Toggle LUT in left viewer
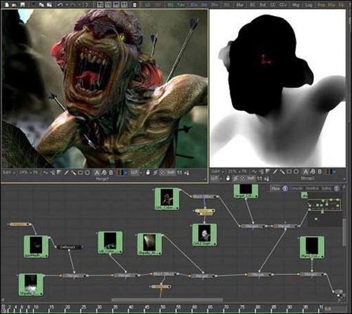Viewport: 352px width, 314px height. tap(134, 173)
